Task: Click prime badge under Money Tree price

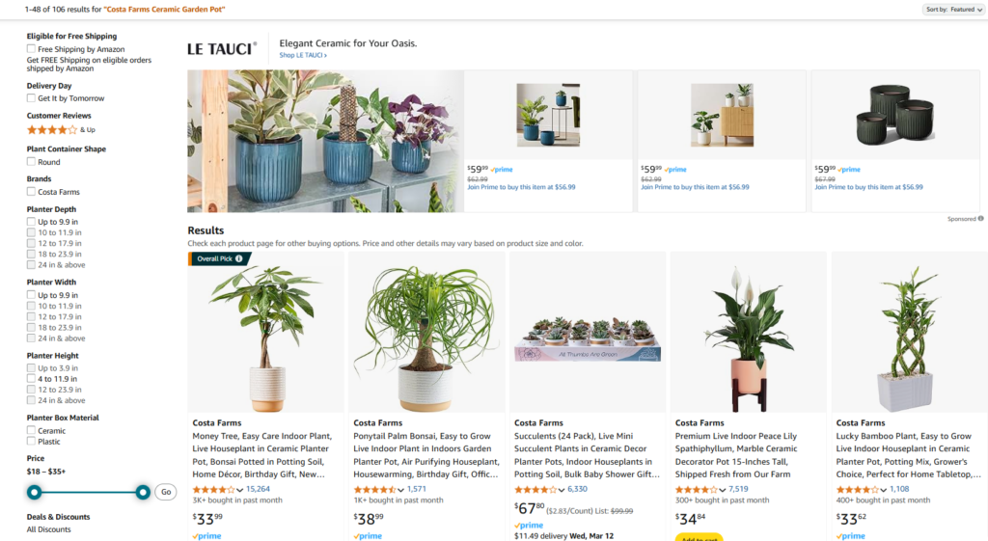Action: pyautogui.click(x=206, y=536)
